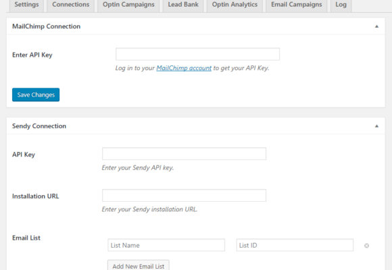Go to the Optin Campaigns tab
Viewport: 392px width, 270px height.
[128, 5]
